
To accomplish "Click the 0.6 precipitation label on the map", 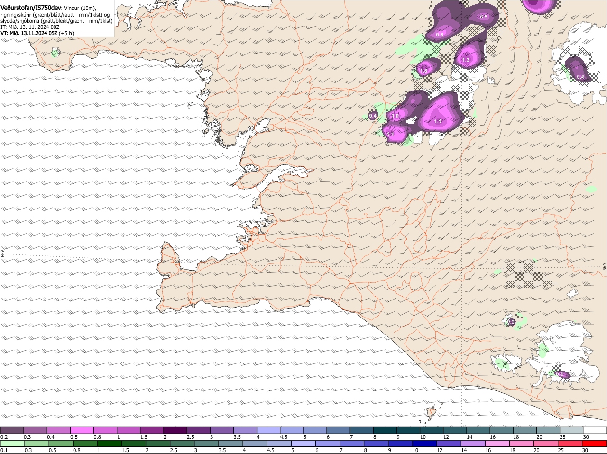I will [x=440, y=35].
